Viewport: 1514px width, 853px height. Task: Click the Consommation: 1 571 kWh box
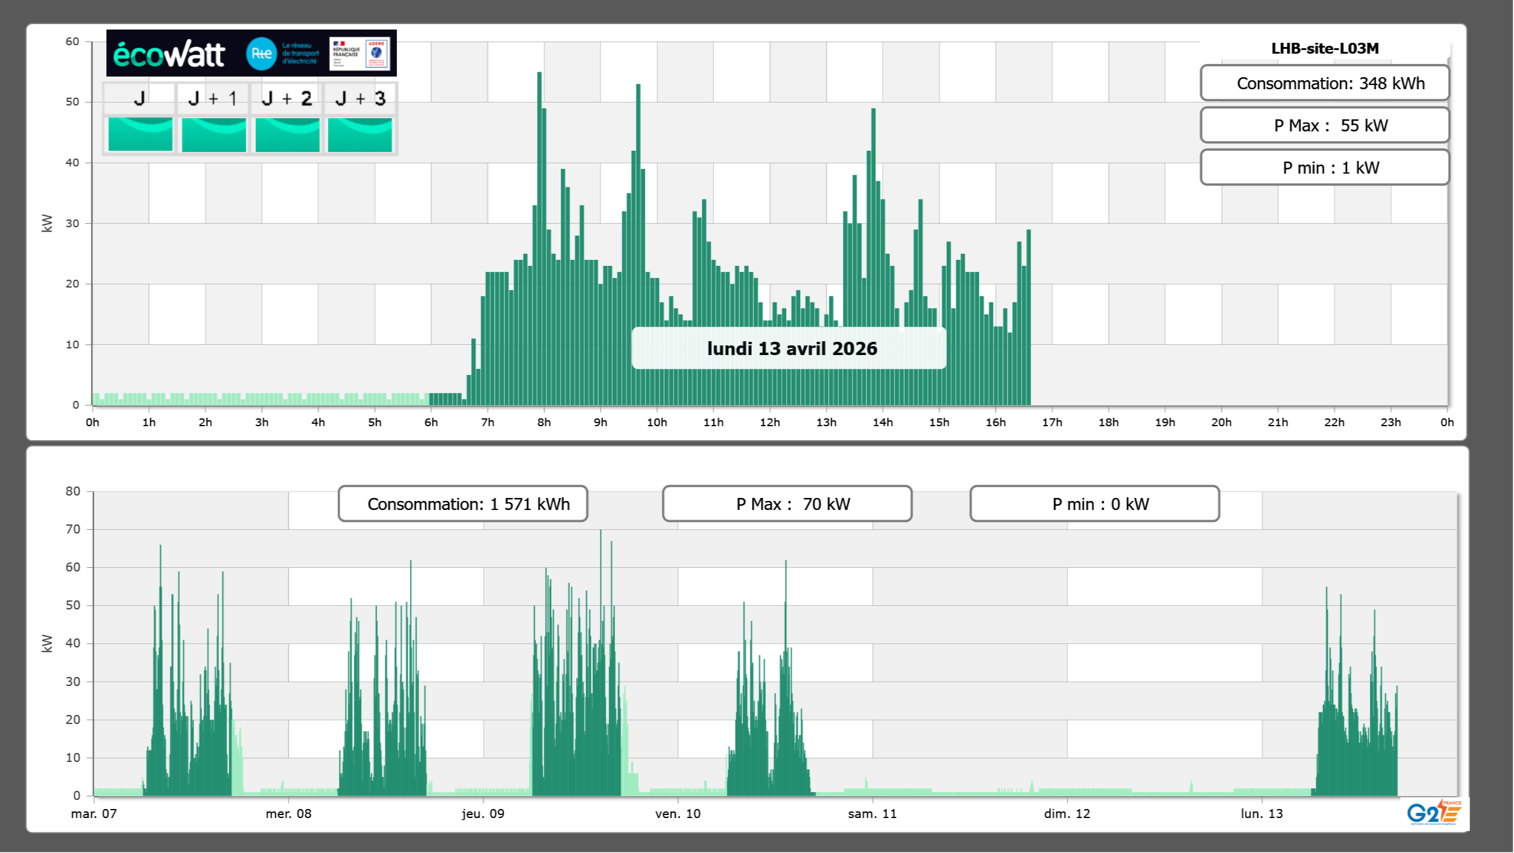click(462, 504)
